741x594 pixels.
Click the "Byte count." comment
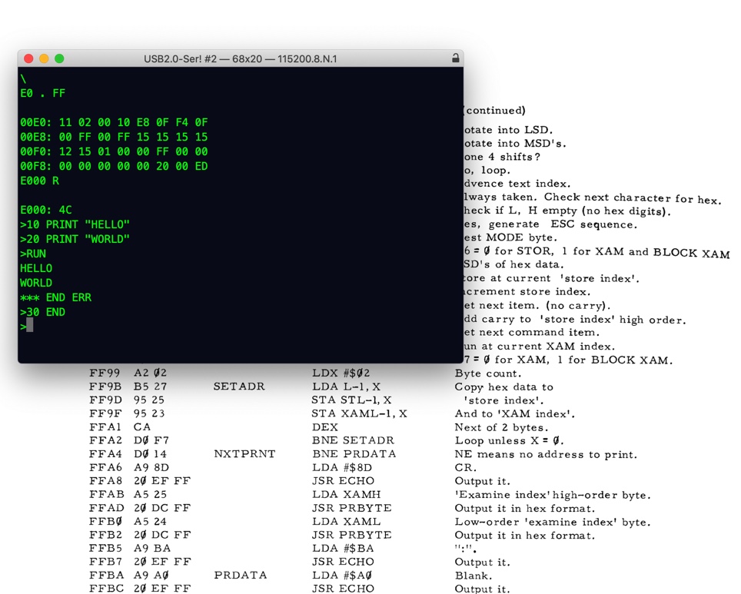click(487, 373)
